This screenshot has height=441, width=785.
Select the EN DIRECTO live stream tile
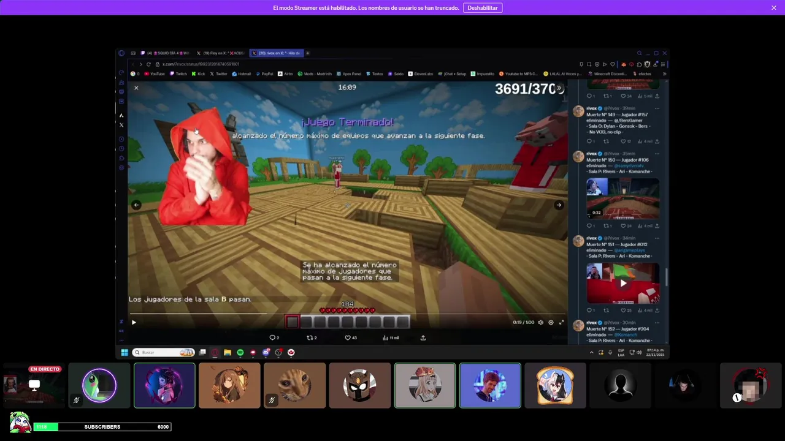click(x=34, y=385)
